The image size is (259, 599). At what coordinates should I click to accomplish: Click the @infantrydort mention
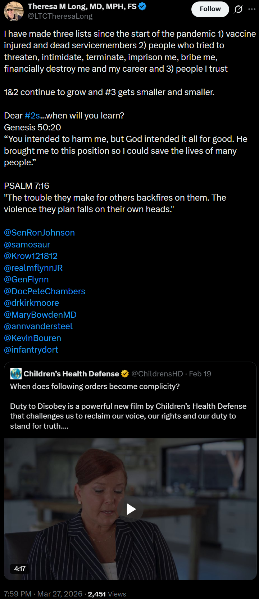click(x=31, y=350)
